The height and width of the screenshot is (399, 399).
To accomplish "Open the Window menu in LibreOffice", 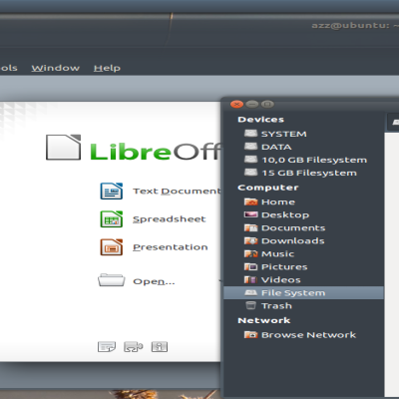I will [56, 68].
